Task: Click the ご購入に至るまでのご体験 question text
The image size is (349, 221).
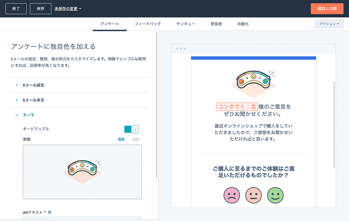Action: click(x=254, y=172)
